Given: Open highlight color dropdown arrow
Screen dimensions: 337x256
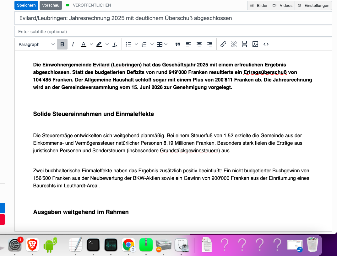Looking at the screenshot, I should (x=107, y=44).
